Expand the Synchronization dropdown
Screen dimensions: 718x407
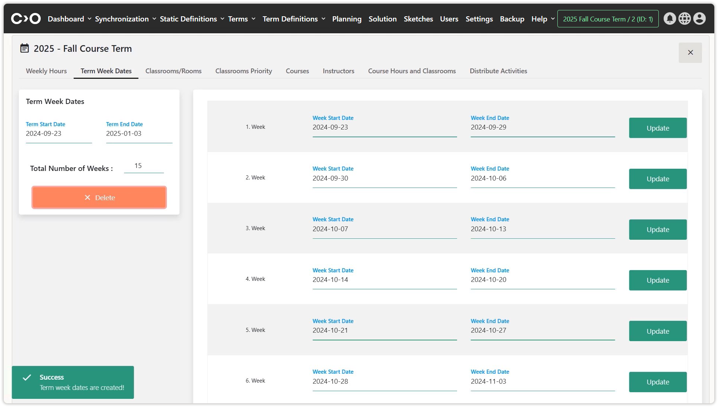tap(125, 19)
